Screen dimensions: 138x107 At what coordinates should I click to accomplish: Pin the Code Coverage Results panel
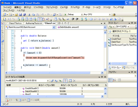coord(102,77)
